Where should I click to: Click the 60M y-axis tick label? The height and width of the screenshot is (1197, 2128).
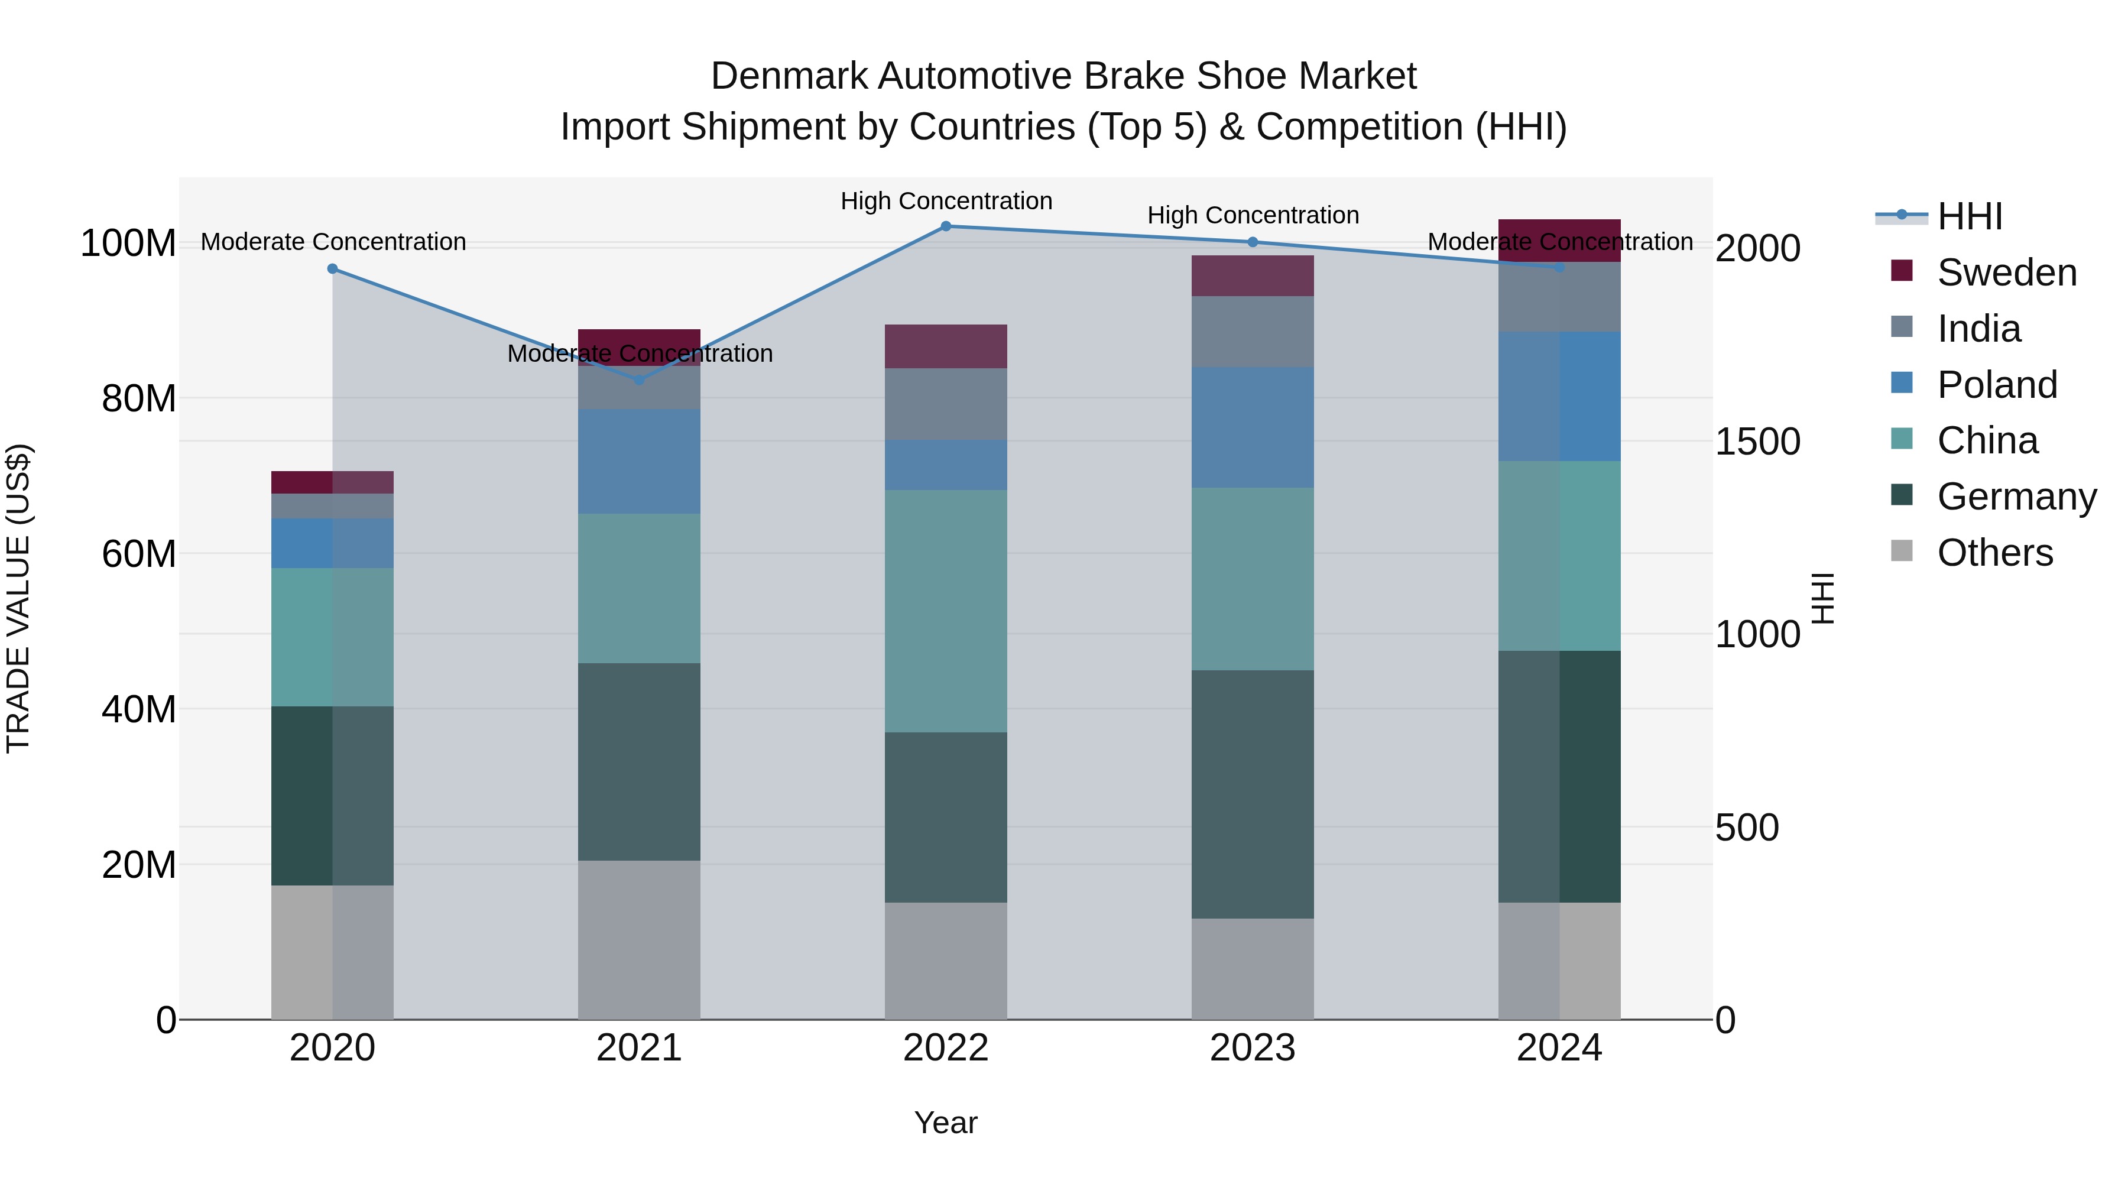pos(139,553)
